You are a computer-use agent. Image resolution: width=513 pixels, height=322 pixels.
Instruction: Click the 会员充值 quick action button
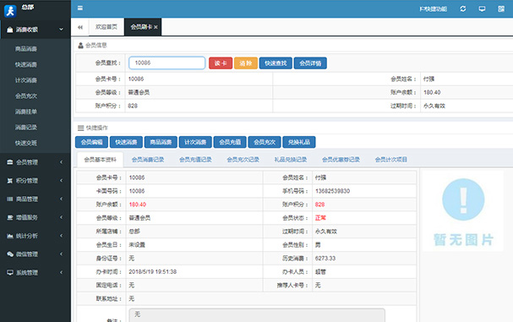[x=230, y=142]
